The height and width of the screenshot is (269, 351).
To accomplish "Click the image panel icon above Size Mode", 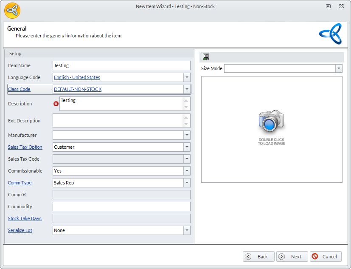I will pos(206,57).
